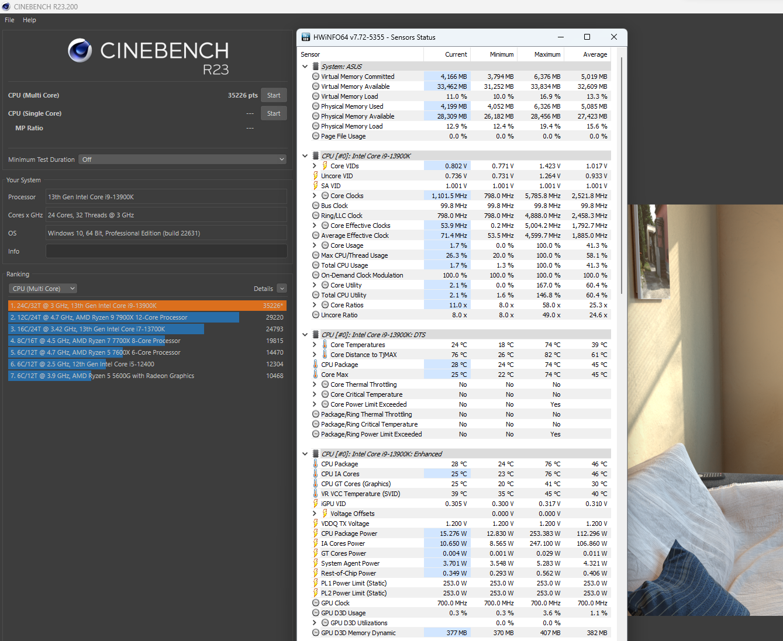Click the power icon beside PL1 Power Limit (Static)
The image size is (783, 641).
(x=316, y=583)
